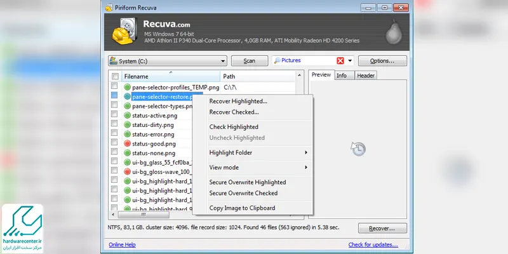Click the magnifier icon in Pictures filter box
Image resolution: width=508 pixels, height=254 pixels.
(x=277, y=60)
